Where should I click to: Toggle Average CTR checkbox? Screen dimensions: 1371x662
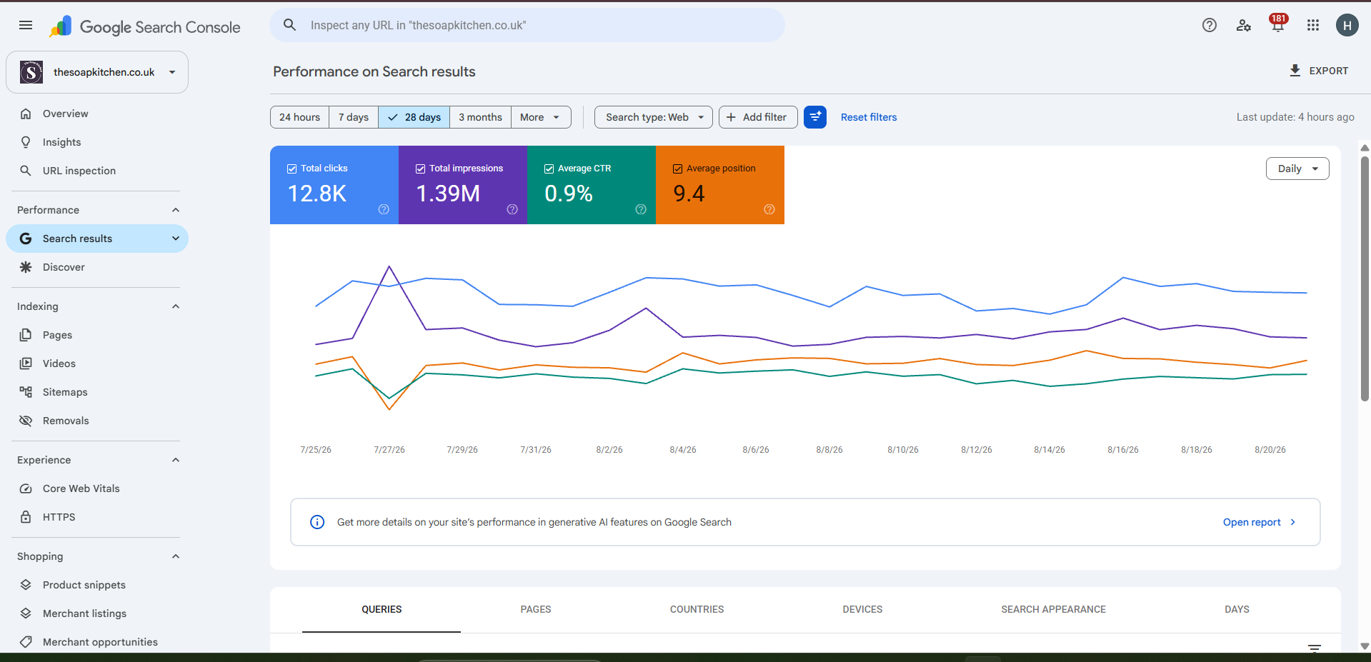tap(549, 169)
